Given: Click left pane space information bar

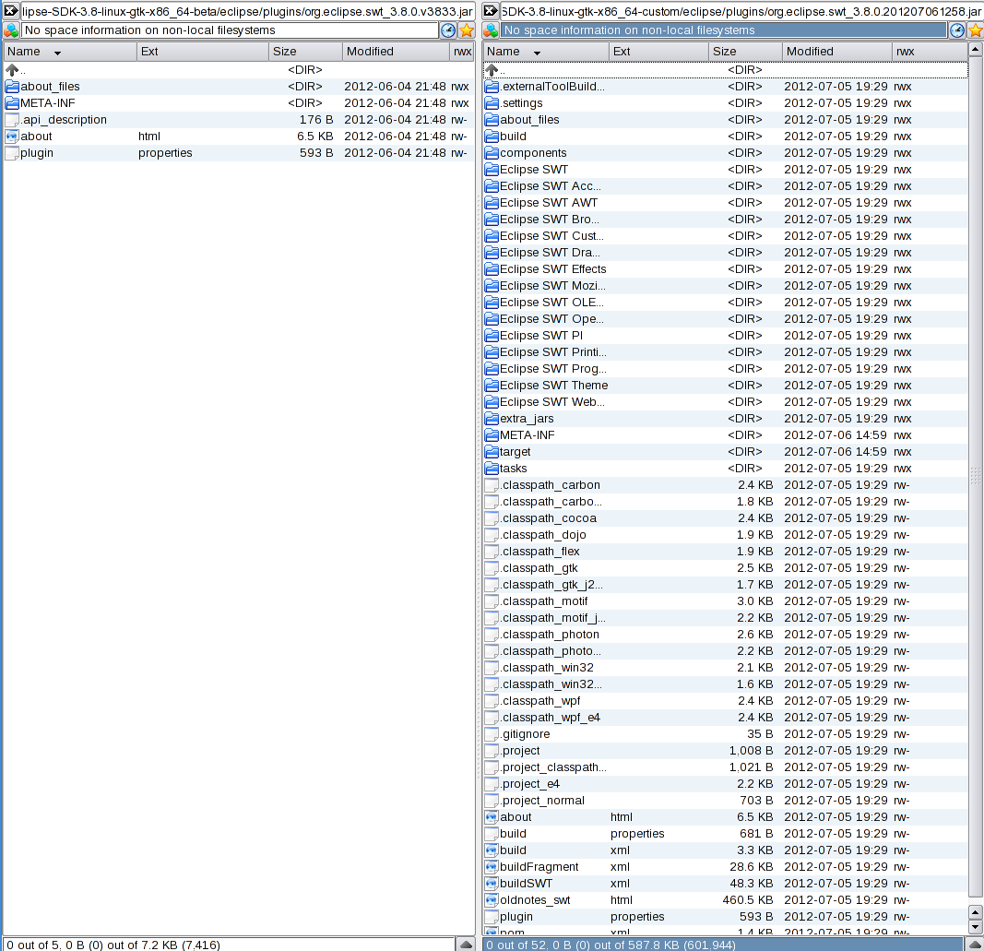Looking at the screenshot, I should coord(230,30).
